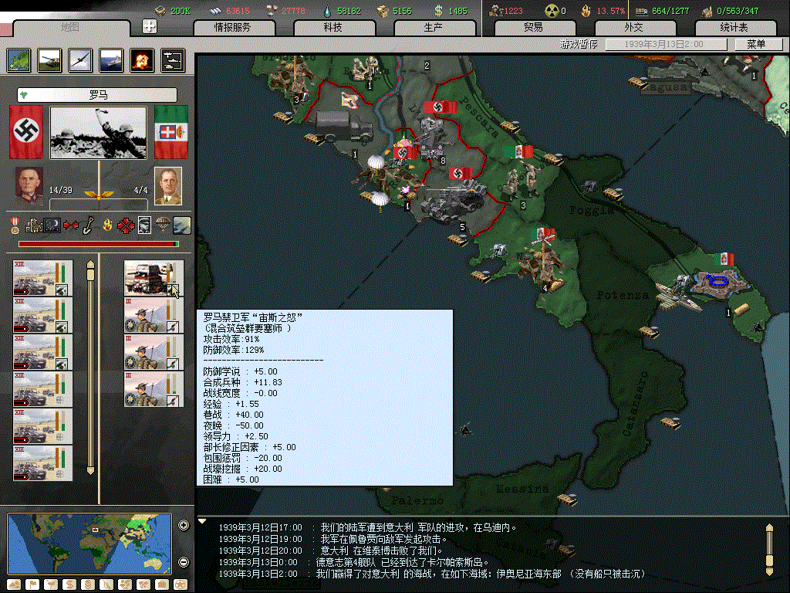Image resolution: width=790 pixels, height=593 pixels.
Task: Toggle pause via the date display
Action: pos(665,45)
